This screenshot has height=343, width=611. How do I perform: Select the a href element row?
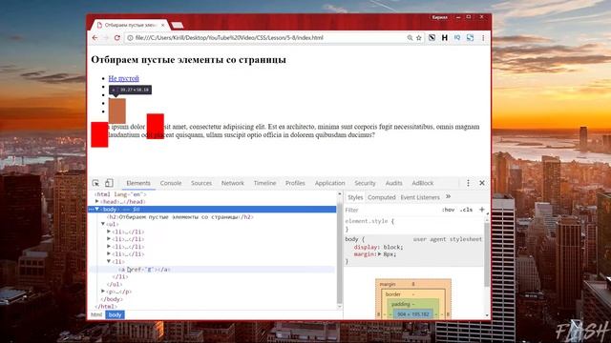[x=212, y=269]
